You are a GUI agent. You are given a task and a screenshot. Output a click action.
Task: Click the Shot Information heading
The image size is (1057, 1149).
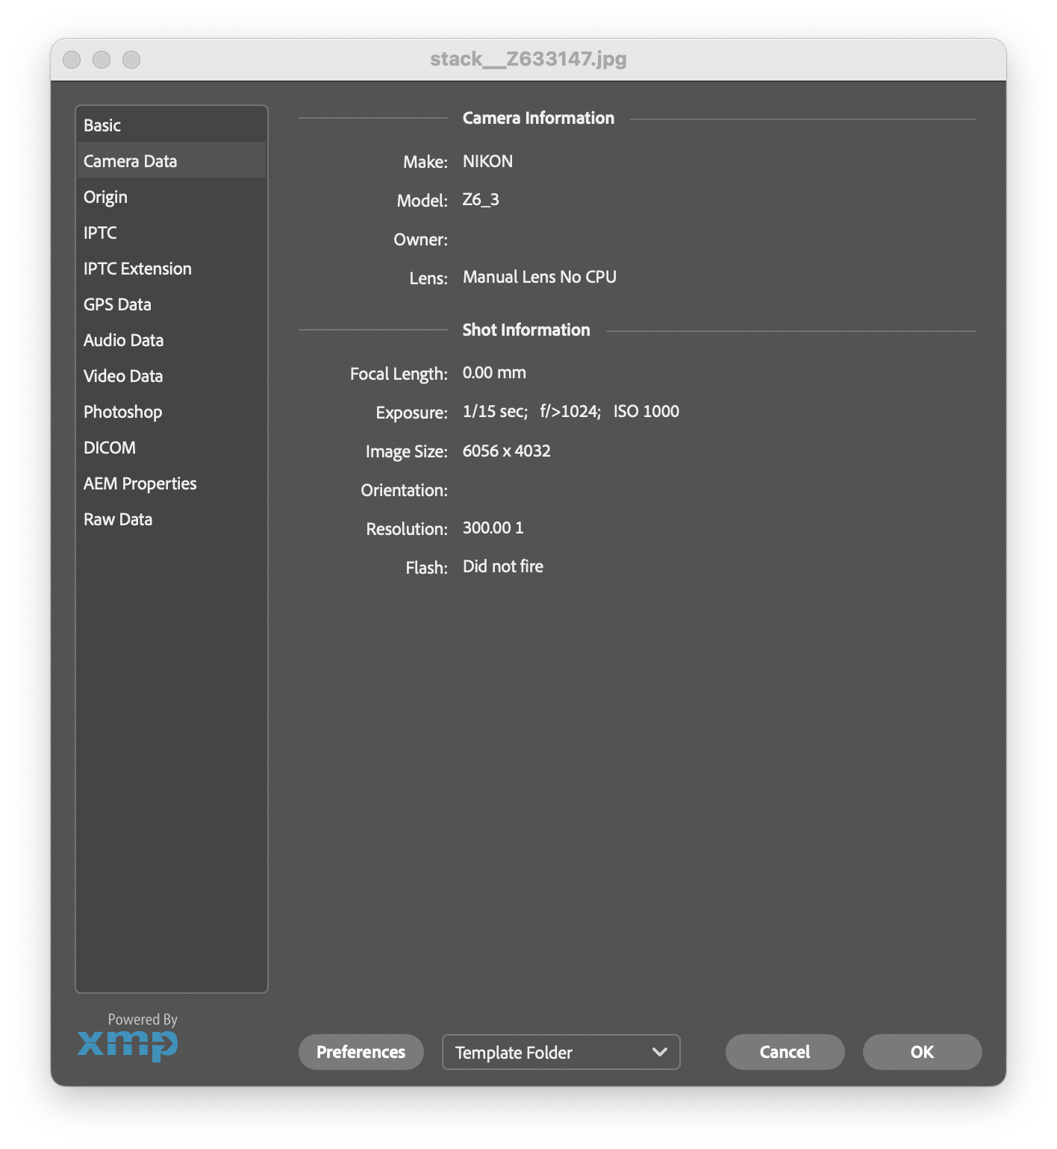526,330
